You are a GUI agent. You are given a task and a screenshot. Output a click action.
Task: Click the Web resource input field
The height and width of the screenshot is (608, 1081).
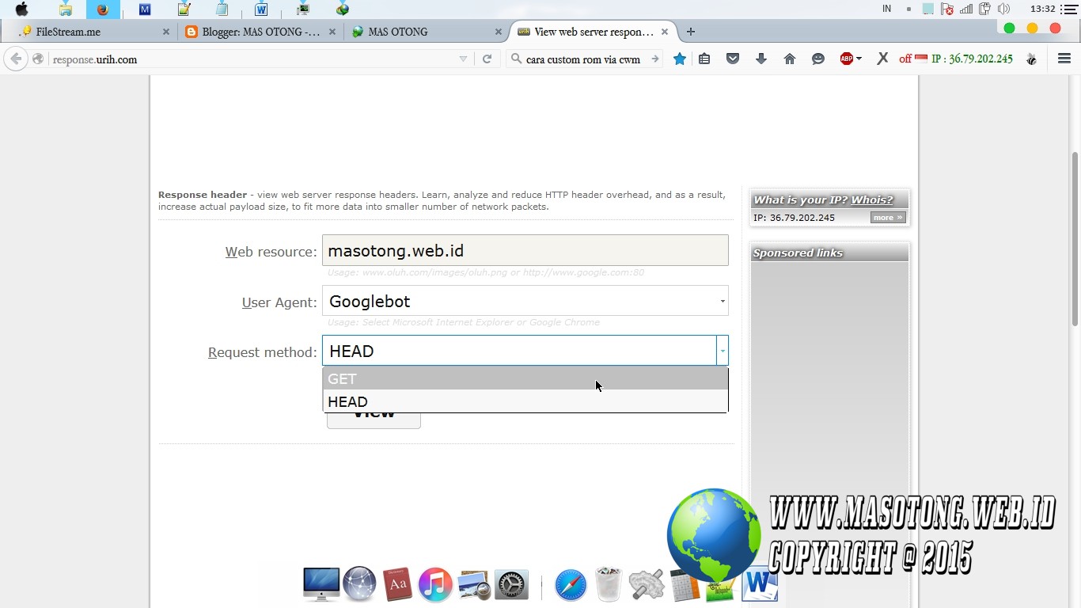pyautogui.click(x=525, y=250)
